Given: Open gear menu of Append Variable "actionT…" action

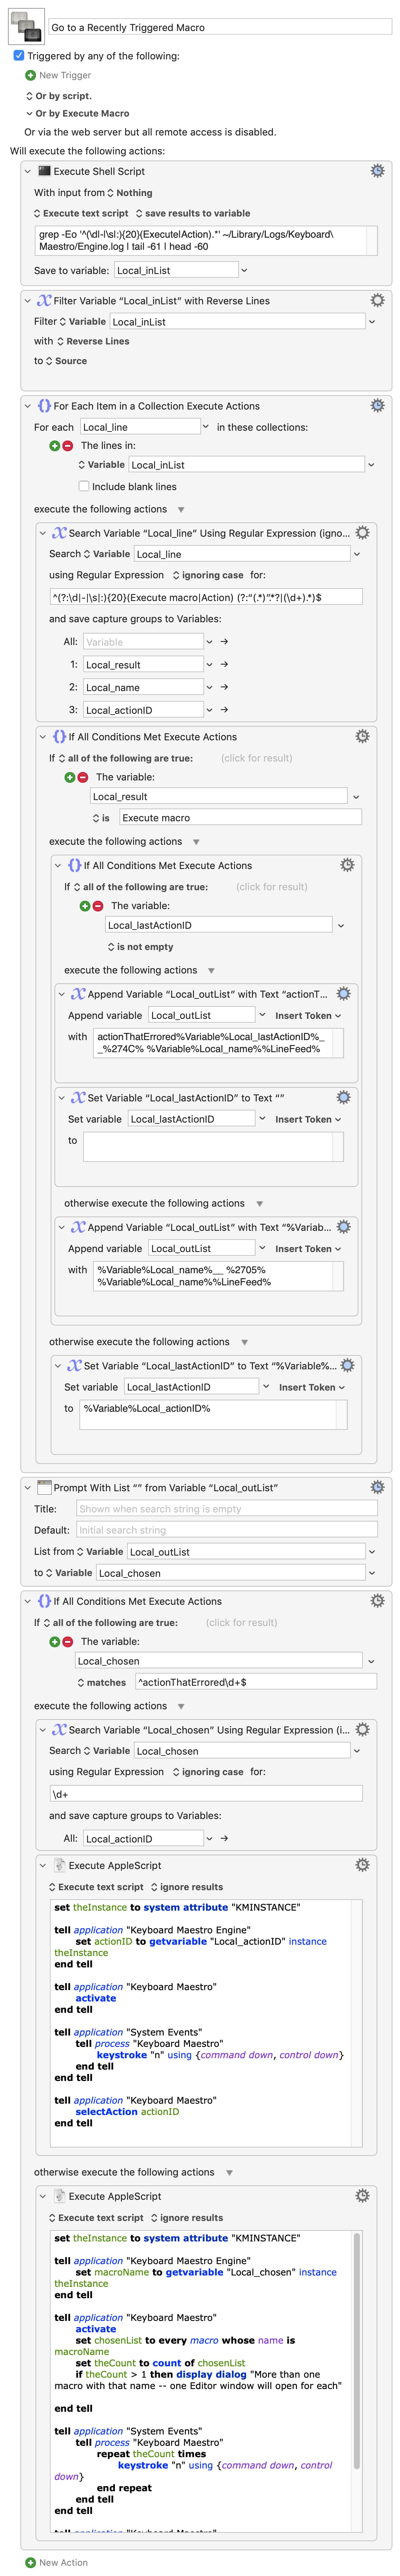Looking at the screenshot, I should 343,993.
